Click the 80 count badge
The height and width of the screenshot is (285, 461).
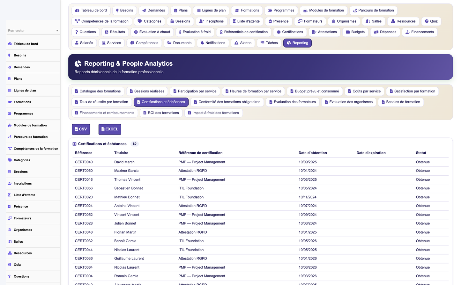[x=135, y=144]
